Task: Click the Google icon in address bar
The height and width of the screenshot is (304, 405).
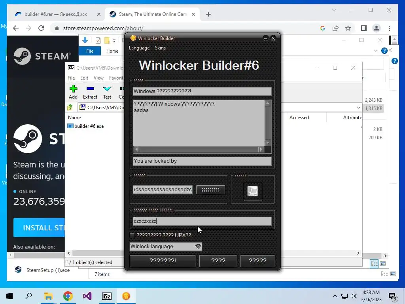Action: [323, 28]
